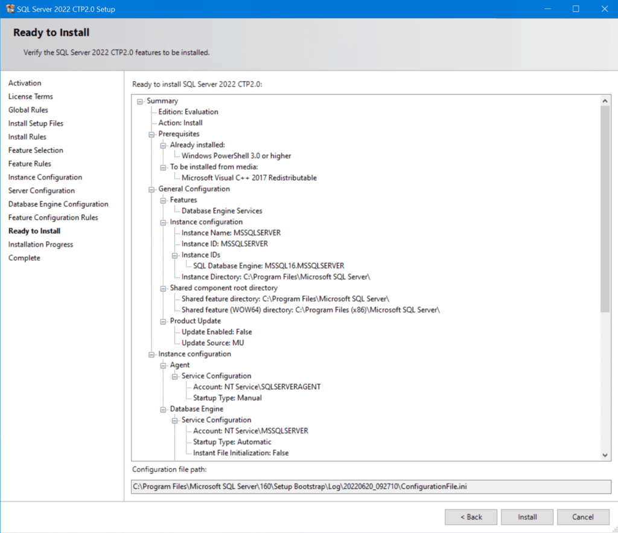Collapse the General Configuration node
618x533 pixels.
point(151,189)
